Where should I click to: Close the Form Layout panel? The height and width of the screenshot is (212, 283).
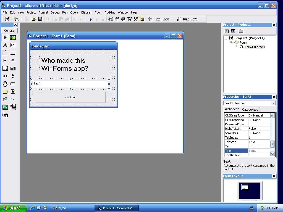coord(274,176)
